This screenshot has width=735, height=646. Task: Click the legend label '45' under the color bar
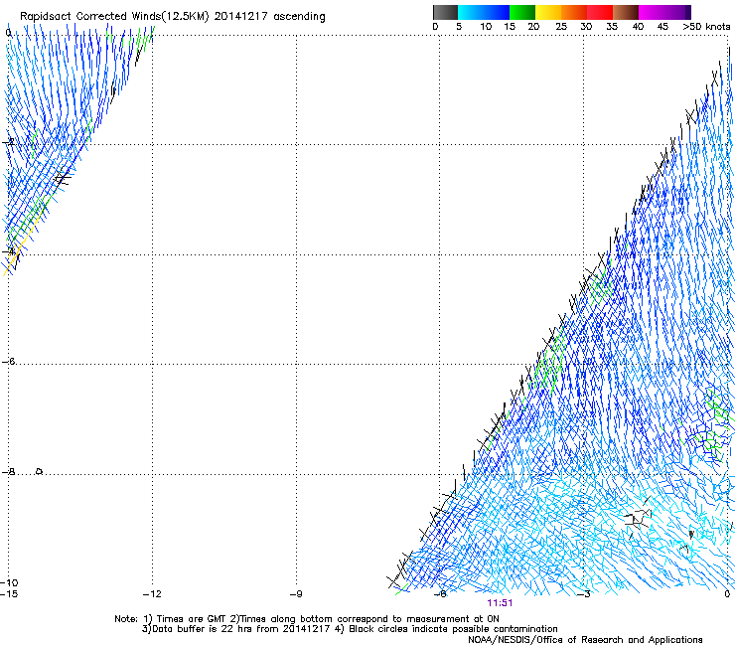click(662, 27)
